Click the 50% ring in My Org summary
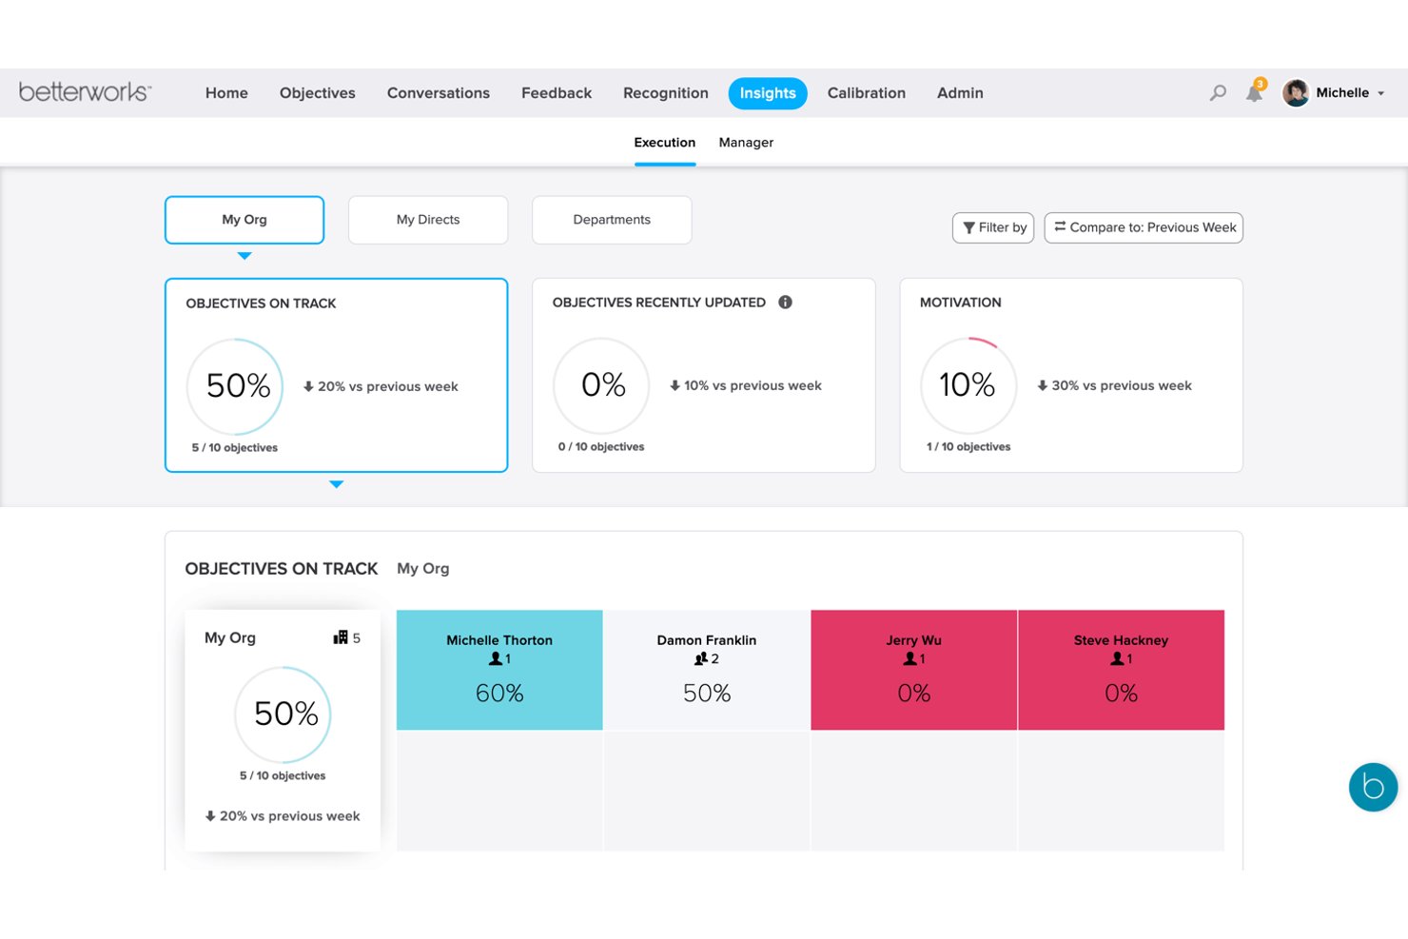1408x939 pixels. click(x=283, y=714)
